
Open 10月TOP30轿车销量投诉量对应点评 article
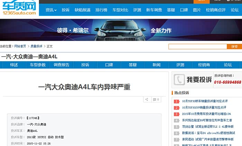tap(205, 101)
